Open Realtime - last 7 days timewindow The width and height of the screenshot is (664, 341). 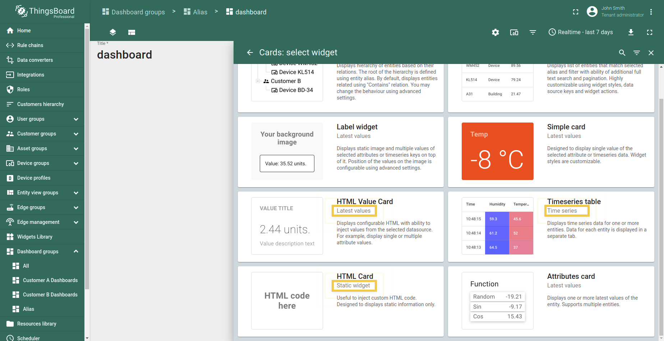pos(581,32)
